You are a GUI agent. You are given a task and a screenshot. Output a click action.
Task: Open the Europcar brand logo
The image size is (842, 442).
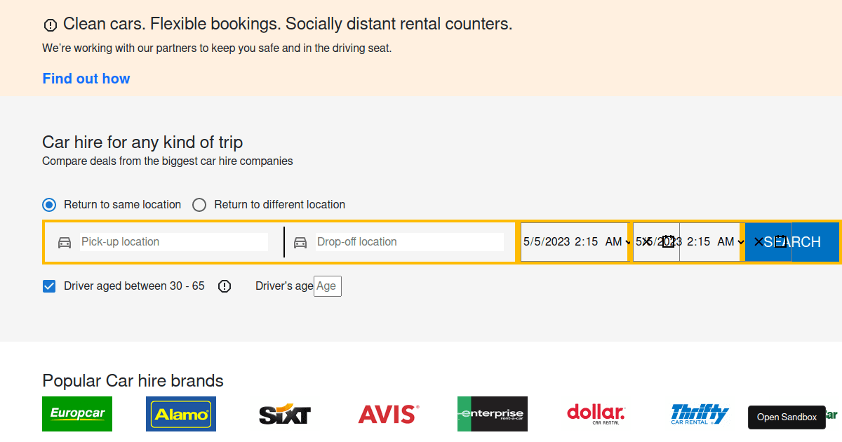[76, 414]
